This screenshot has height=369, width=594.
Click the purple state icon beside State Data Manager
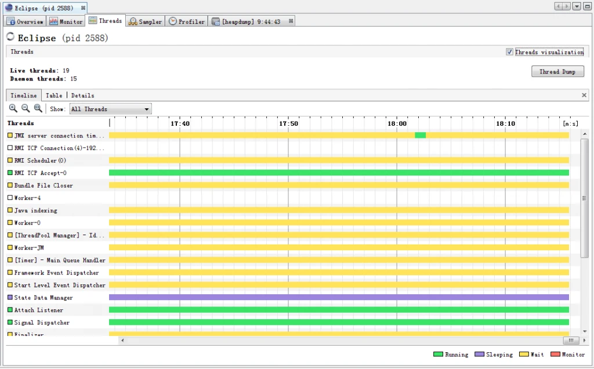coord(10,298)
